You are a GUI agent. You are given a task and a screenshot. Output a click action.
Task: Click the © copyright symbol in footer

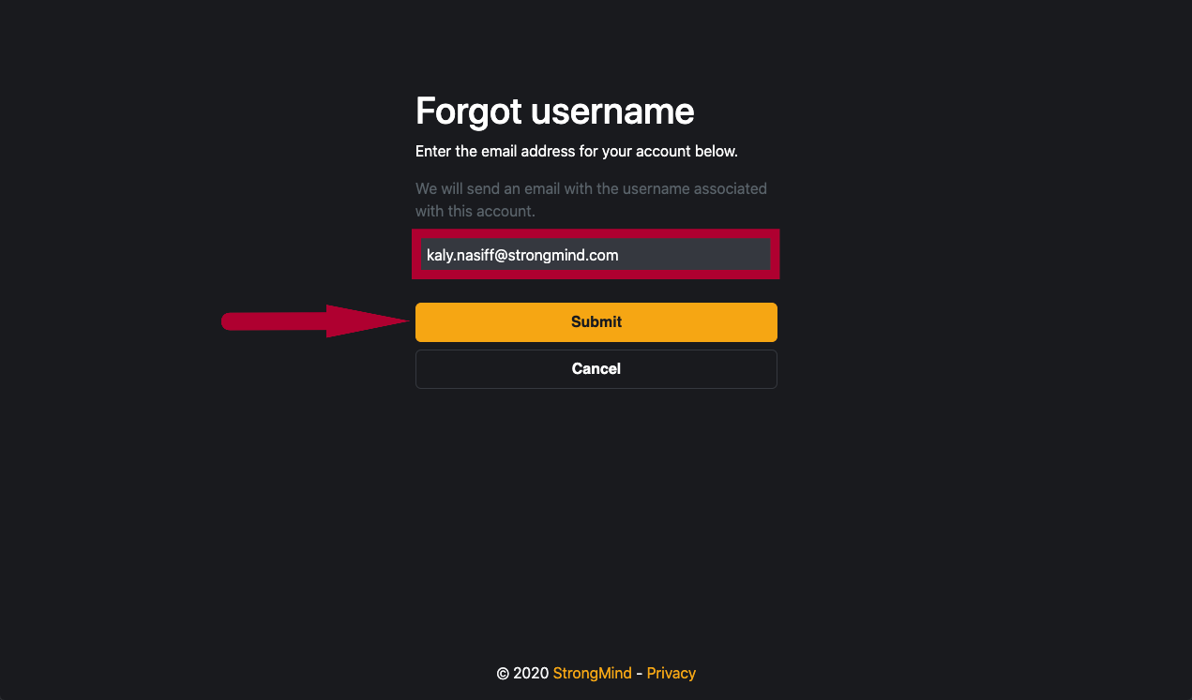(x=503, y=673)
